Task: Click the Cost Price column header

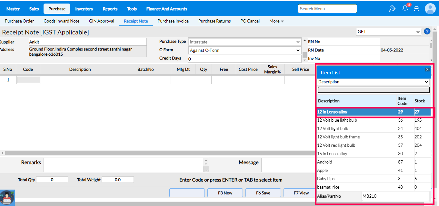Action: pyautogui.click(x=248, y=69)
